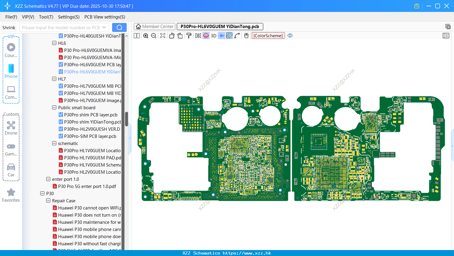Fit the PCB to the window
This screenshot has height=256, width=454.
point(163,36)
